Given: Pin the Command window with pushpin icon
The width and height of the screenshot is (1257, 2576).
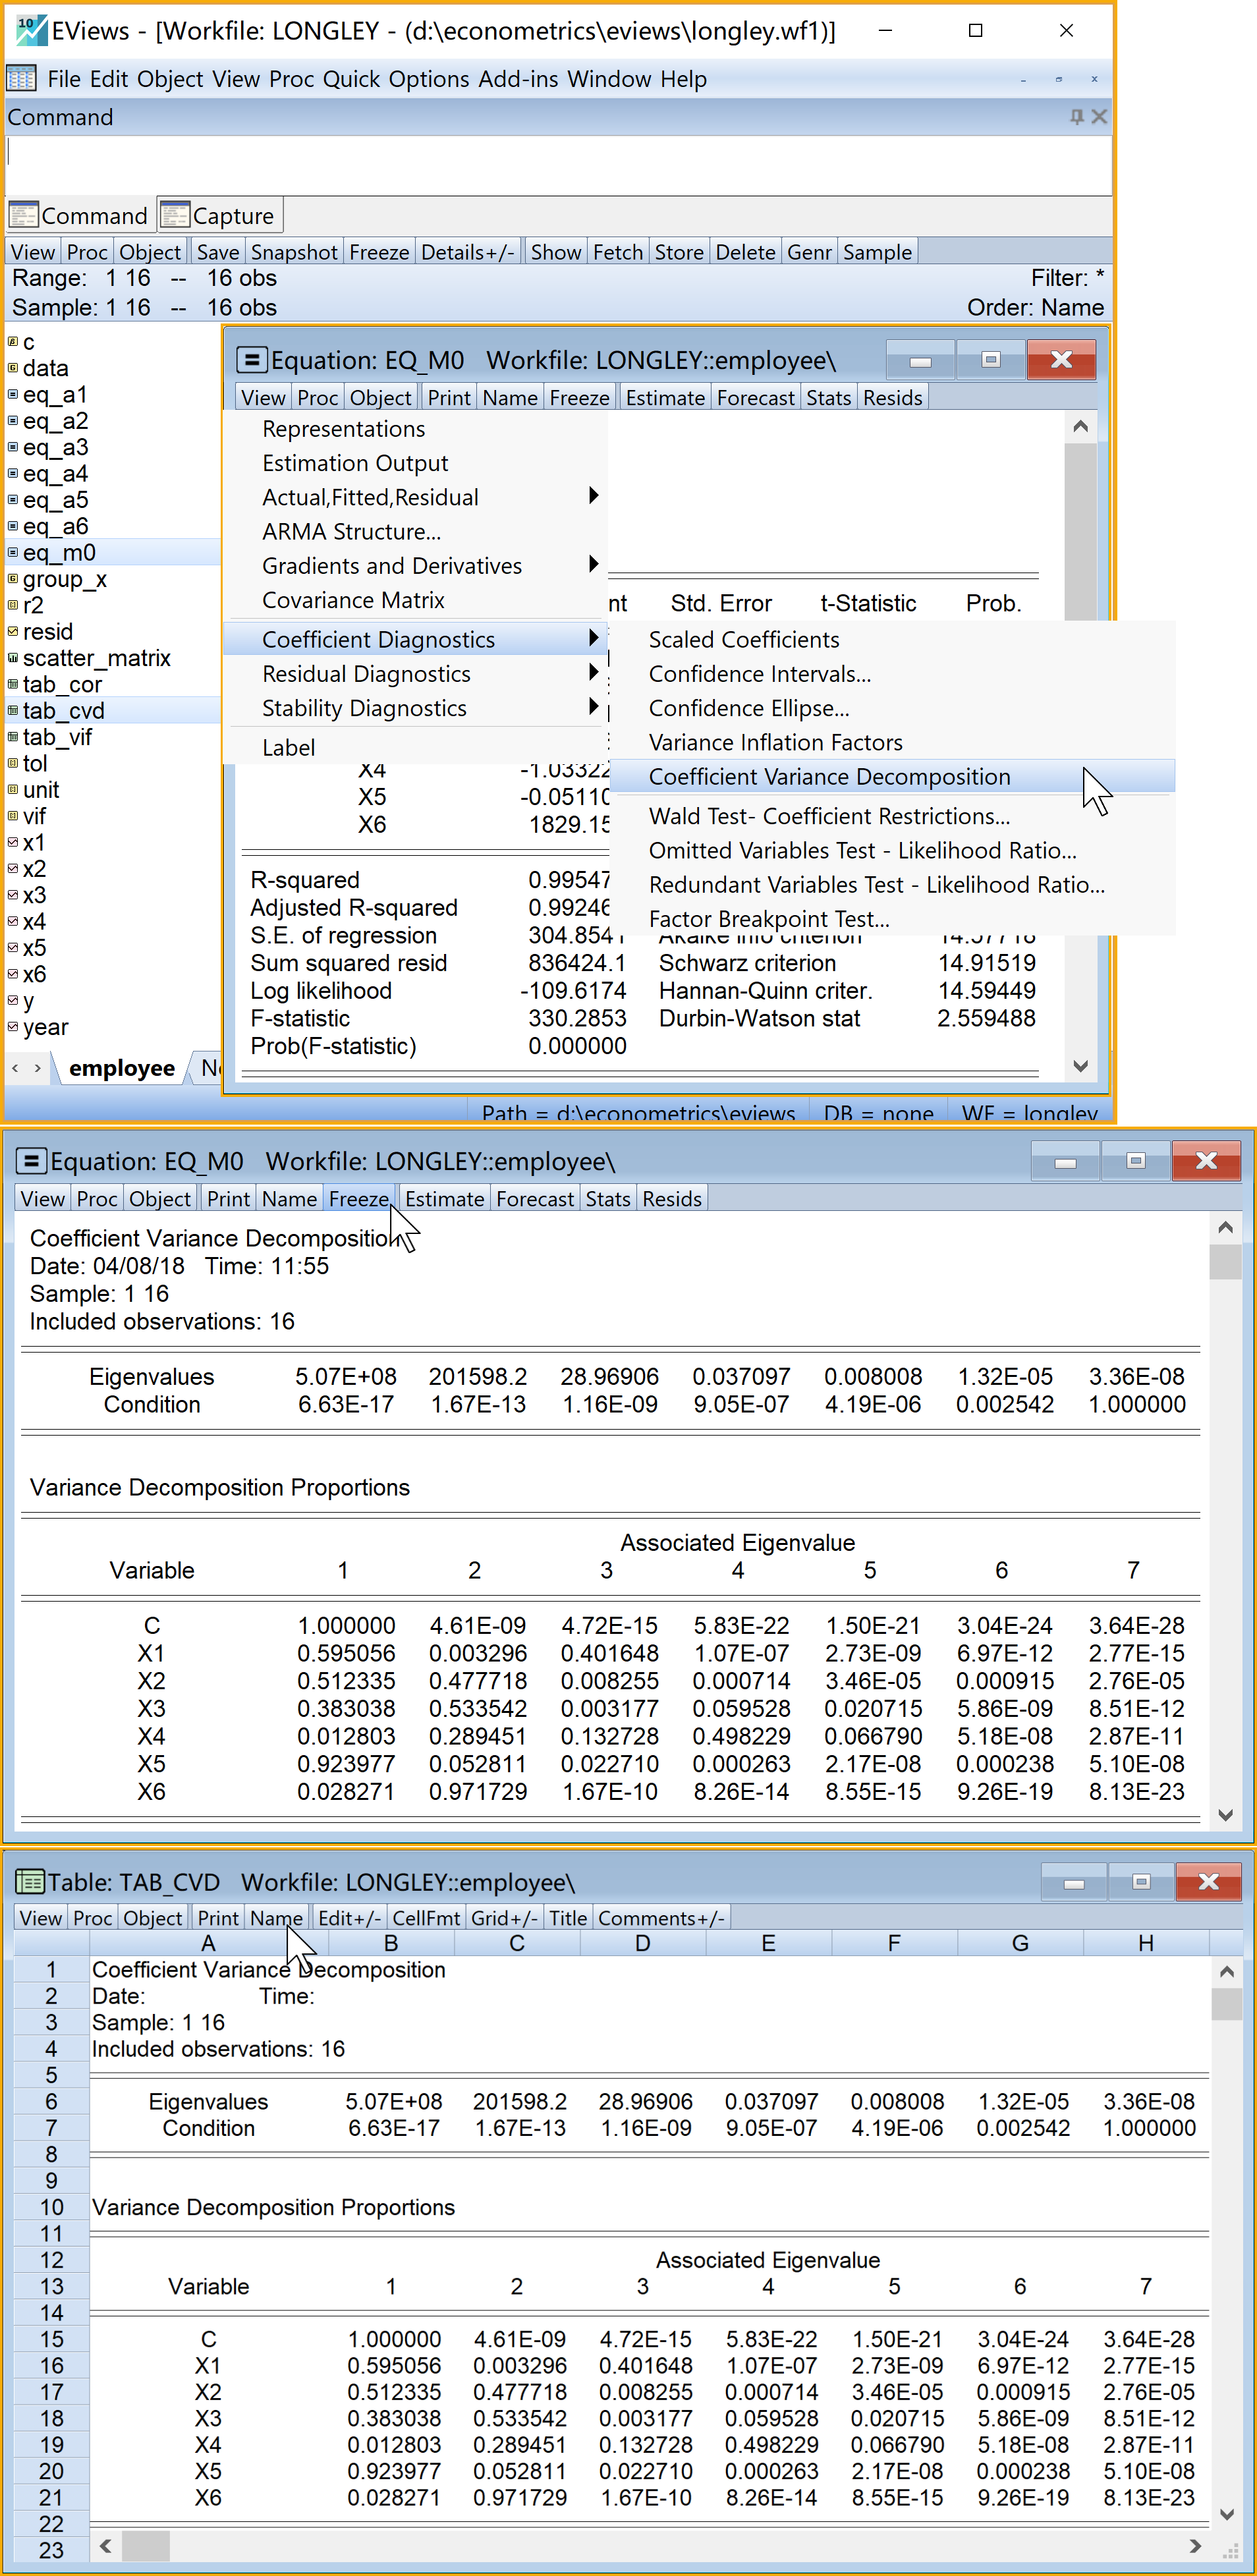Looking at the screenshot, I should click(1076, 117).
